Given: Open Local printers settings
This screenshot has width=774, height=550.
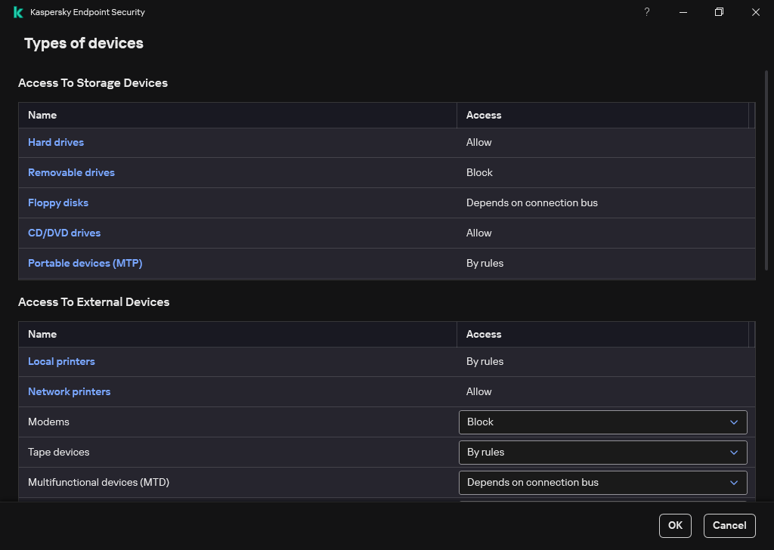Looking at the screenshot, I should coord(61,361).
